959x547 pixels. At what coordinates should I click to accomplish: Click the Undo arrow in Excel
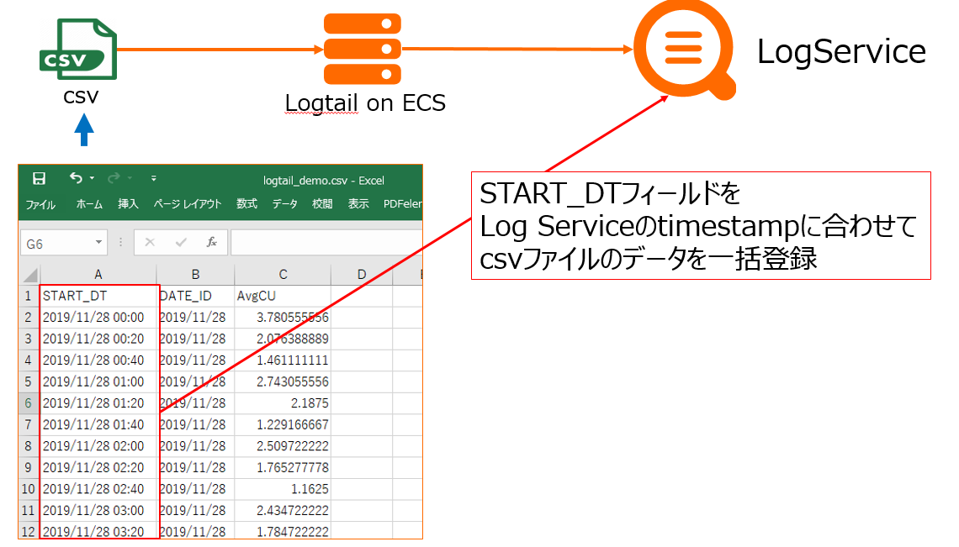pos(76,178)
